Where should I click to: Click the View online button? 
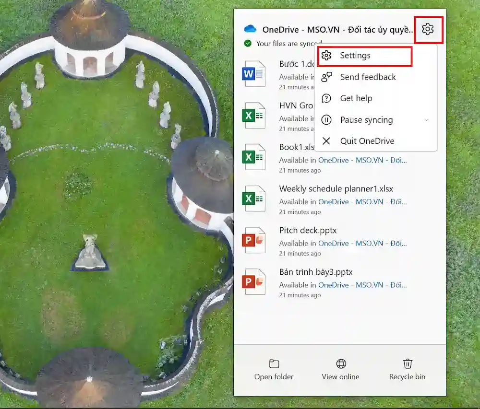point(340,370)
